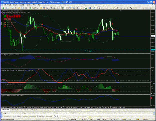Open the Eksperdid terminal tab
The height and width of the screenshot is (121, 156).
click(x=49, y=116)
